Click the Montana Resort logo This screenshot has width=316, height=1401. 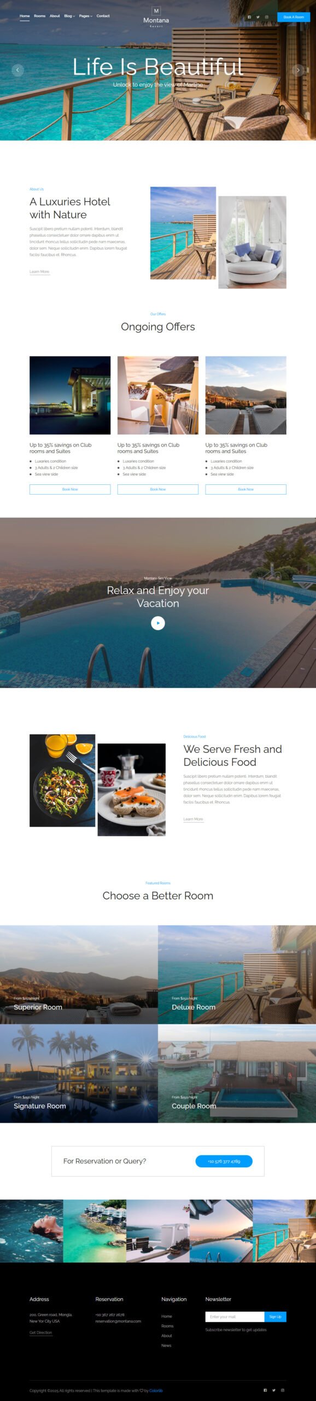pyautogui.click(x=156, y=17)
